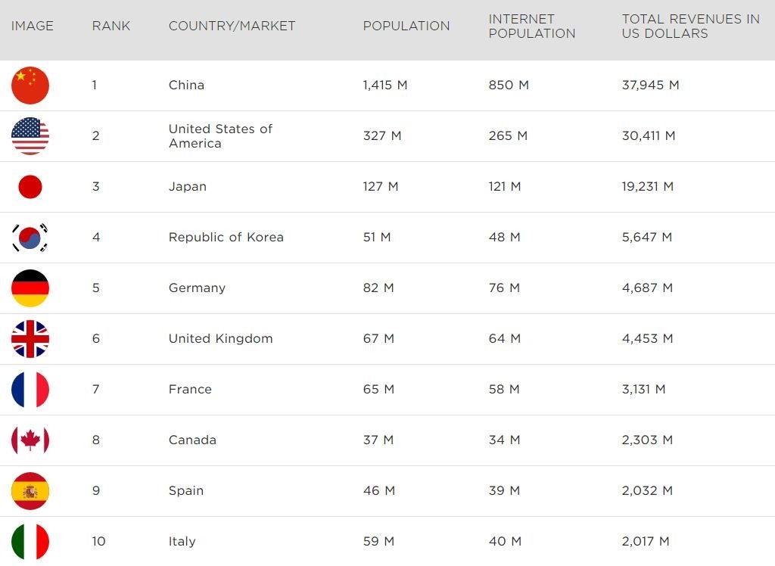Open the China country name link
775x566 pixels.
coord(186,85)
